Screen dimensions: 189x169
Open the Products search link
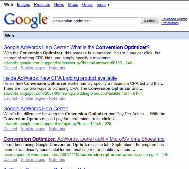point(42,4)
